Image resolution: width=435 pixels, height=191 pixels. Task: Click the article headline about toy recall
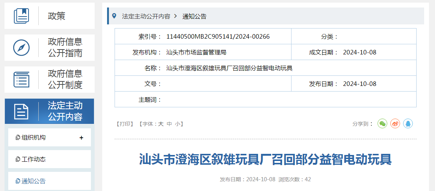(265, 159)
